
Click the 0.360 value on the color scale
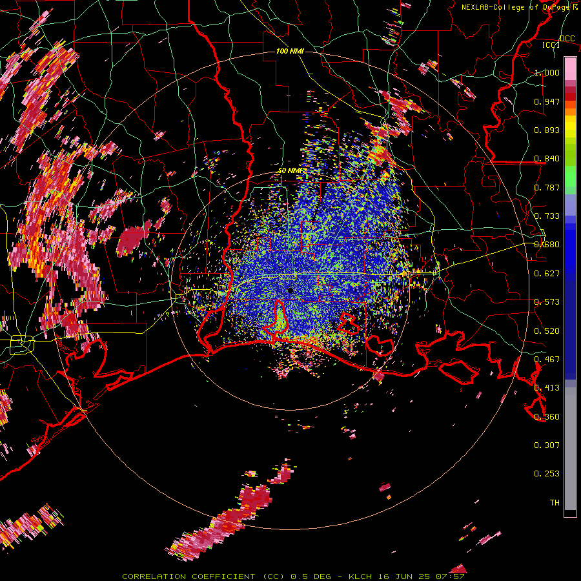pos(547,416)
